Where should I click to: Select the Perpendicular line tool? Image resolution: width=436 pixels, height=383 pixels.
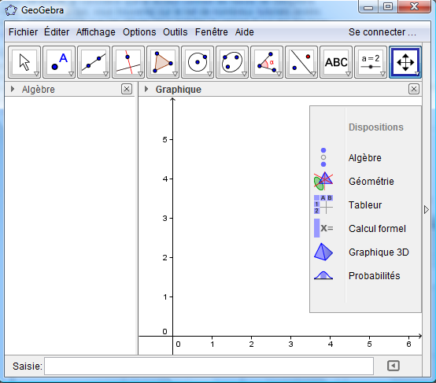pos(128,62)
